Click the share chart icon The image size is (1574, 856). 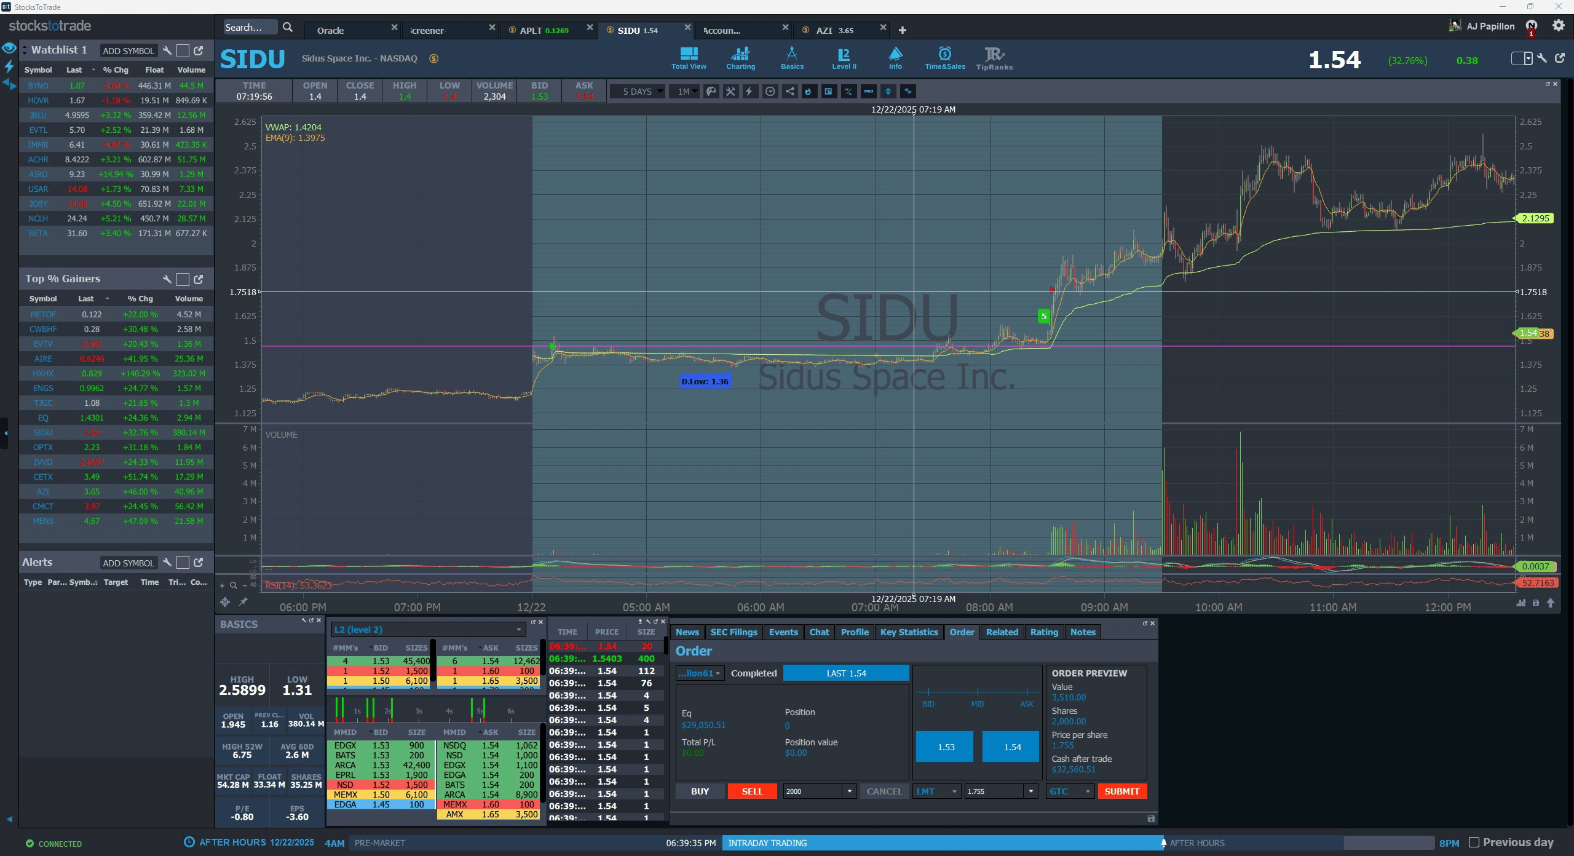(x=789, y=92)
